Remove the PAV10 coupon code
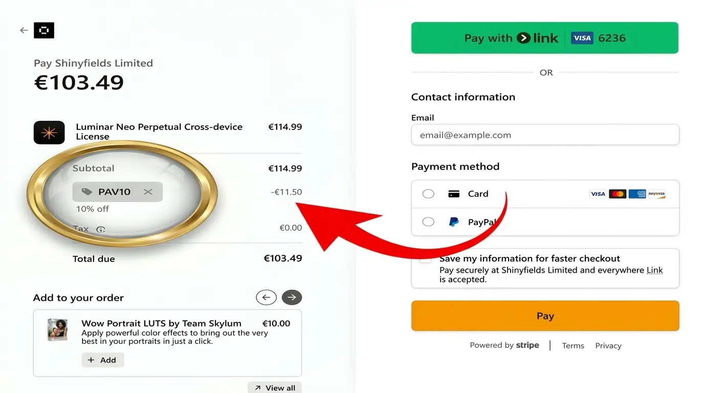 (x=148, y=191)
